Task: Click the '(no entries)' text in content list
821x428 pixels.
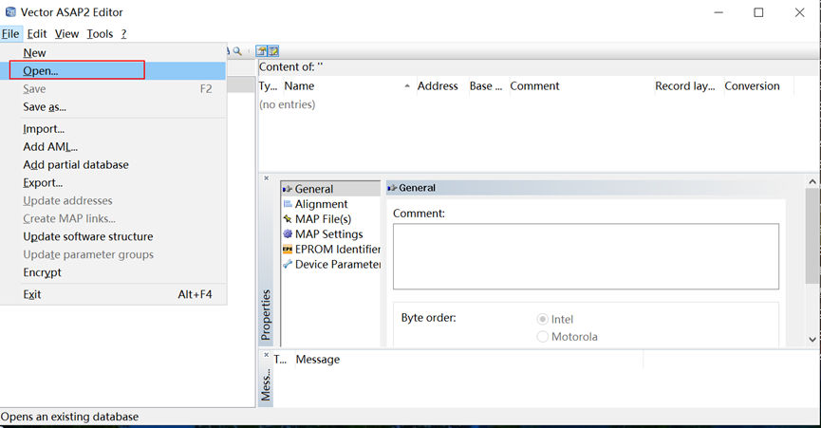Action: (288, 104)
